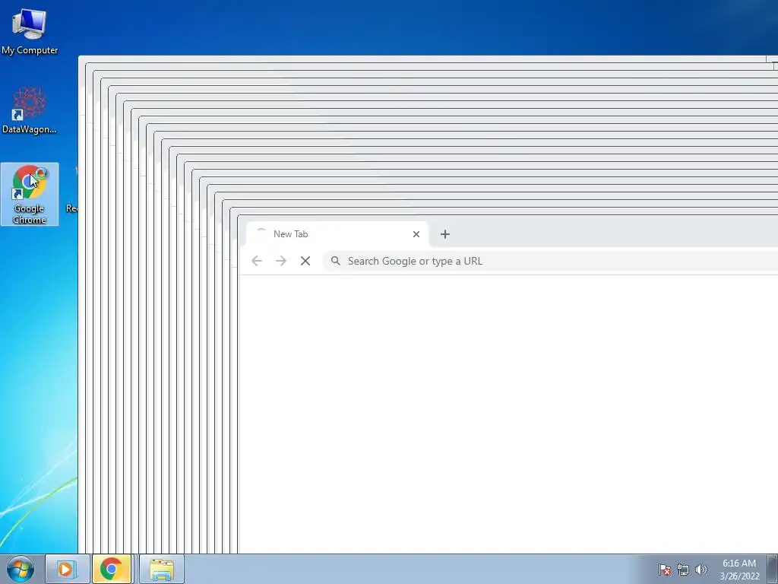
Task: Switch to Chrome in the taskbar
Action: click(x=112, y=569)
